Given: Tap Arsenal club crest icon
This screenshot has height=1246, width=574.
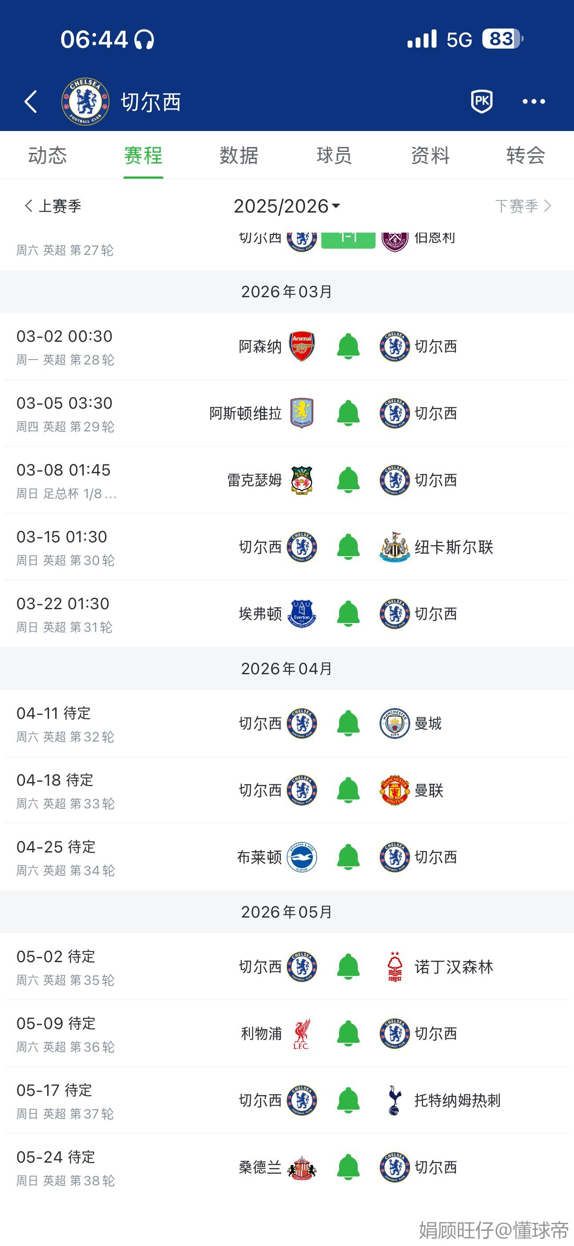Looking at the screenshot, I should pos(302,346).
